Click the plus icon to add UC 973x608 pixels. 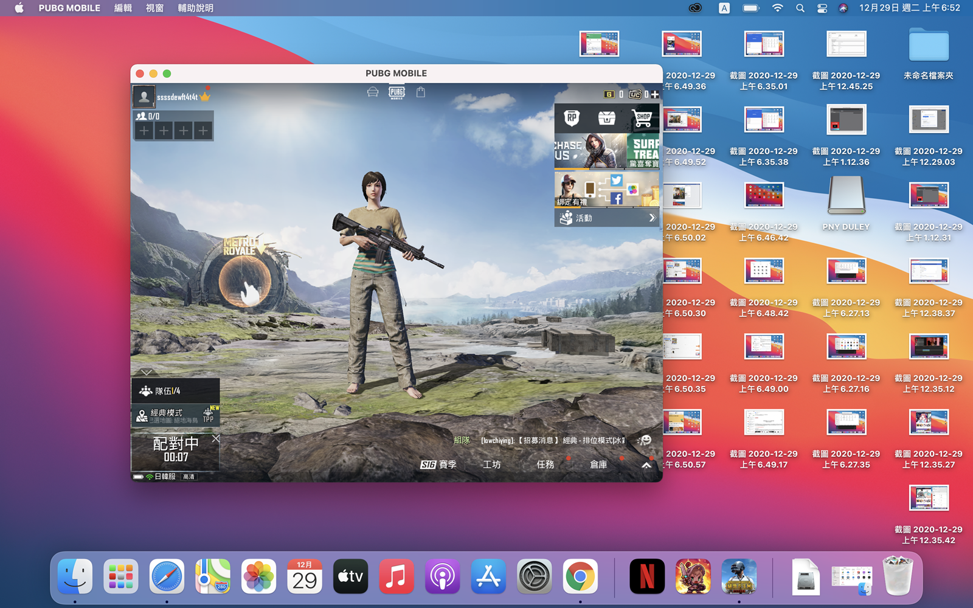click(x=655, y=94)
